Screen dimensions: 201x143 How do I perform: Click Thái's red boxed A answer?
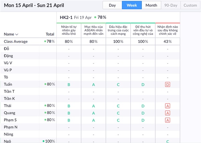pyautogui.click(x=167, y=106)
